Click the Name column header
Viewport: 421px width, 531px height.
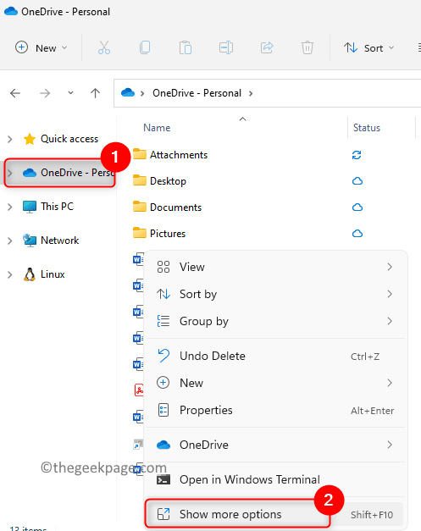(x=157, y=128)
